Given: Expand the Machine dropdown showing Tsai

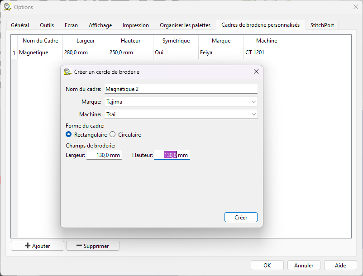Looking at the screenshot, I should 181,114.
